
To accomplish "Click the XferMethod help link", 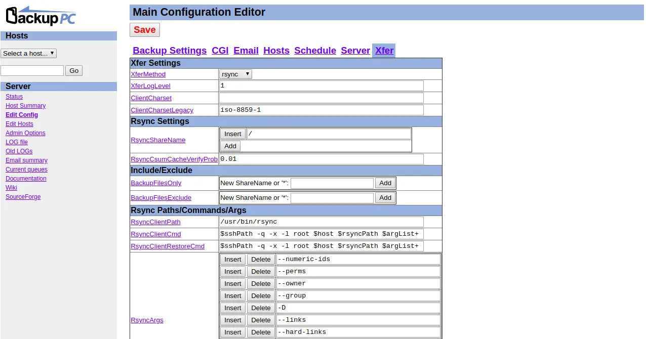I will pos(148,74).
